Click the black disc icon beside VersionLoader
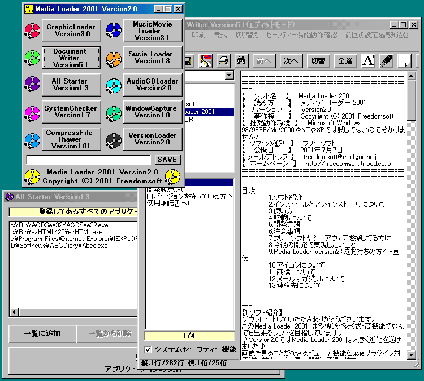Image resolution: width=424 pixels, height=381 pixels. pyautogui.click(x=114, y=141)
